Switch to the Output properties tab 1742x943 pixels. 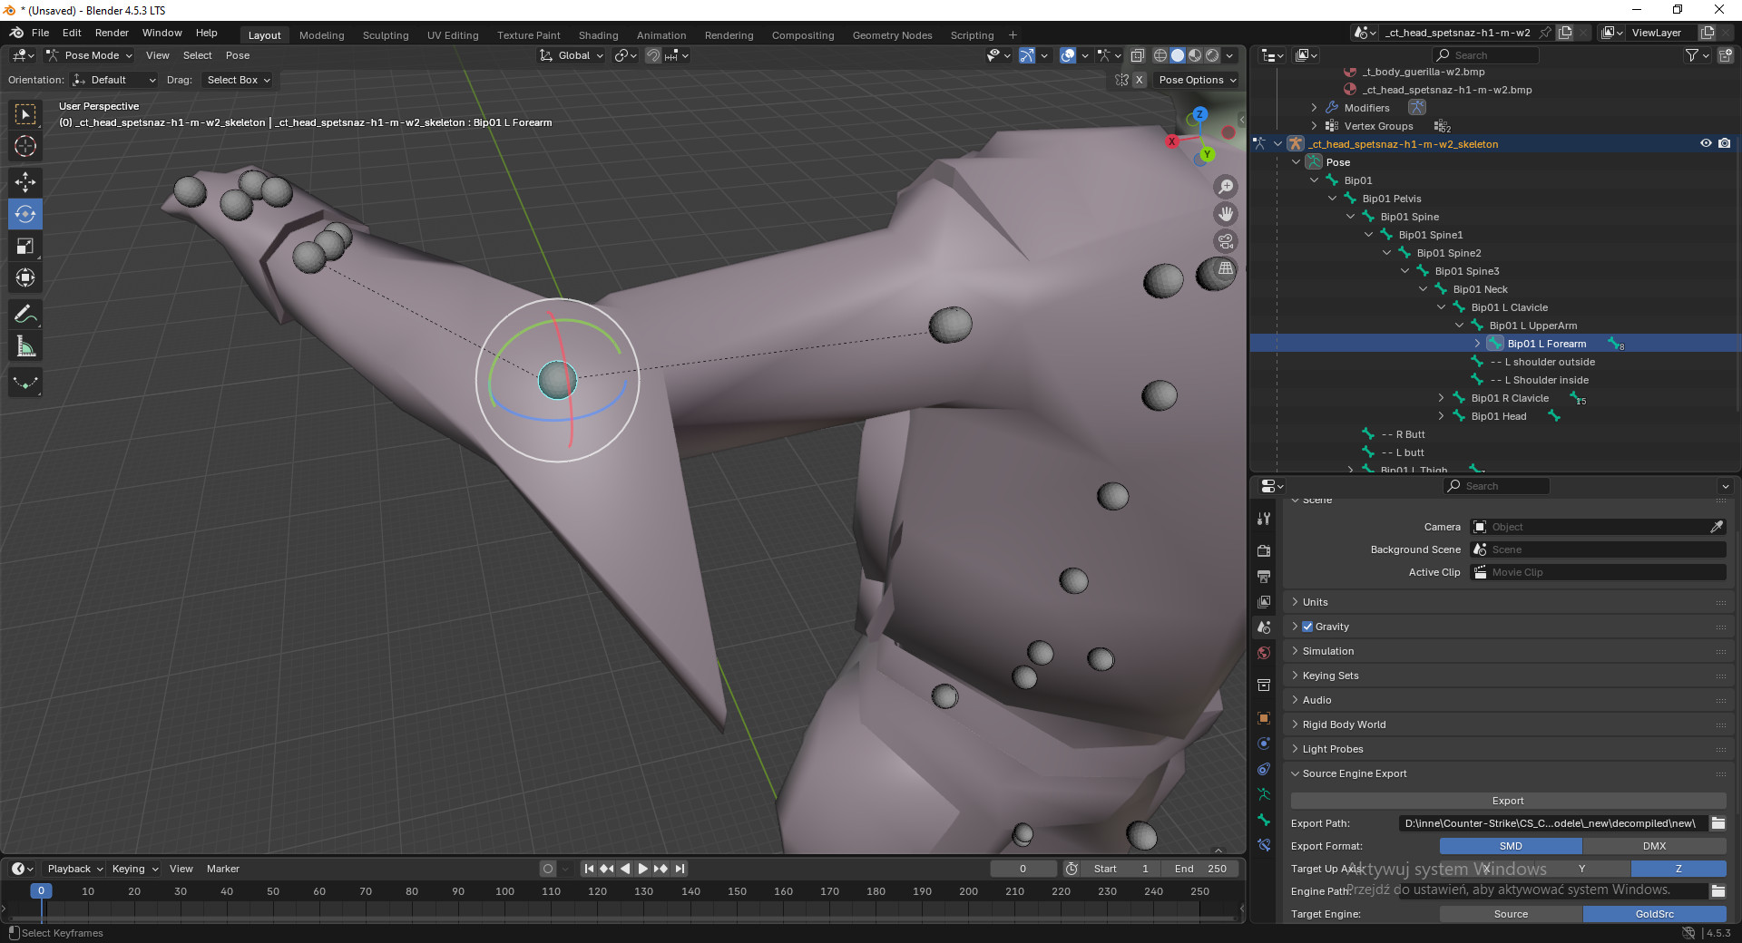pyautogui.click(x=1263, y=577)
